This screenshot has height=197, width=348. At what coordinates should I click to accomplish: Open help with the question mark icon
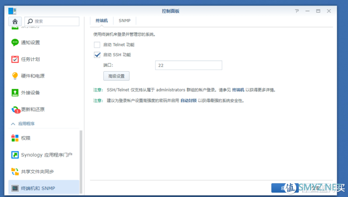[297, 11]
